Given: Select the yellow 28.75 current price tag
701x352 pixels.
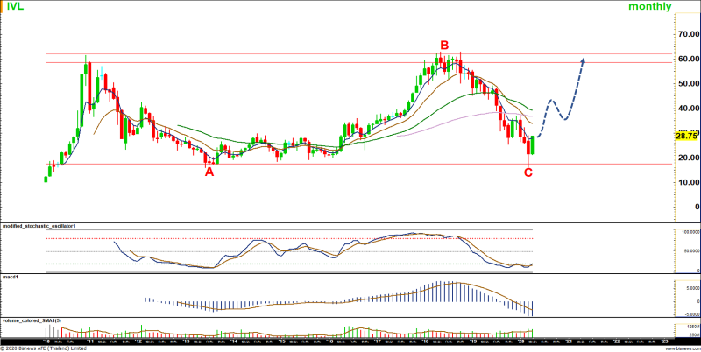Looking at the screenshot, I should click(x=686, y=136).
